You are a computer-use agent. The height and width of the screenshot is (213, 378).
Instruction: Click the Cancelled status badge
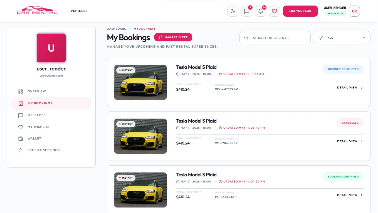(x=350, y=123)
